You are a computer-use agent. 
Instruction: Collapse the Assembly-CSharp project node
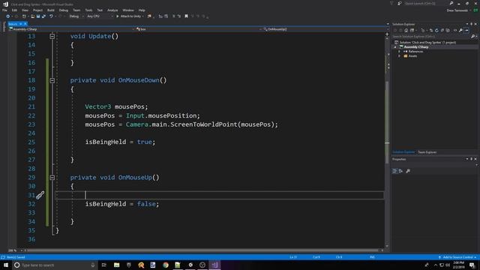(395, 47)
